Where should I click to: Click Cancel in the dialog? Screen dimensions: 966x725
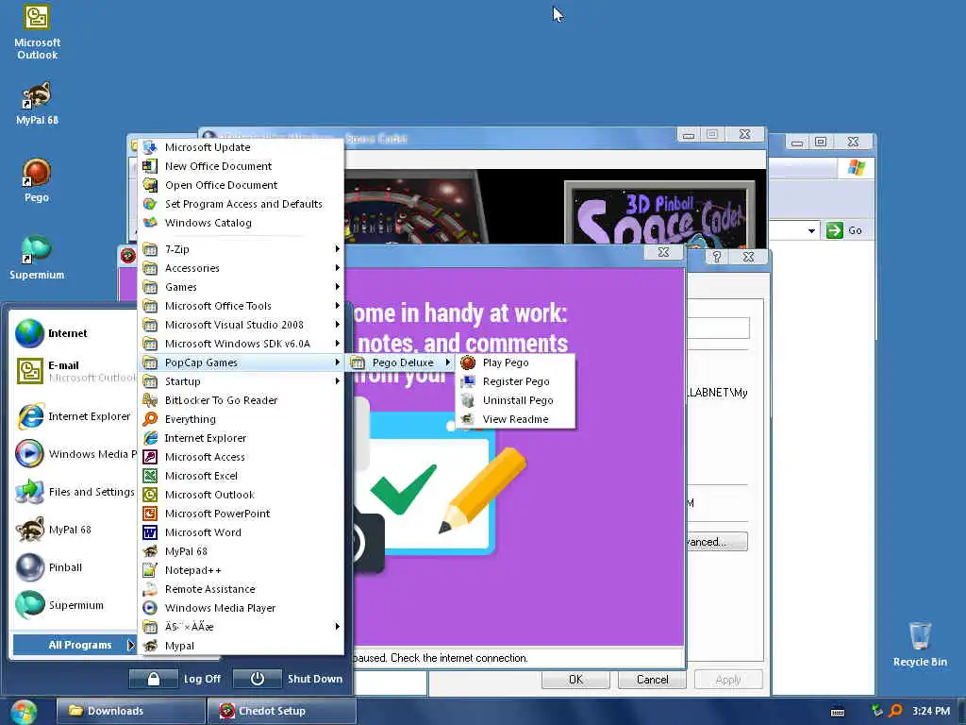click(x=652, y=680)
